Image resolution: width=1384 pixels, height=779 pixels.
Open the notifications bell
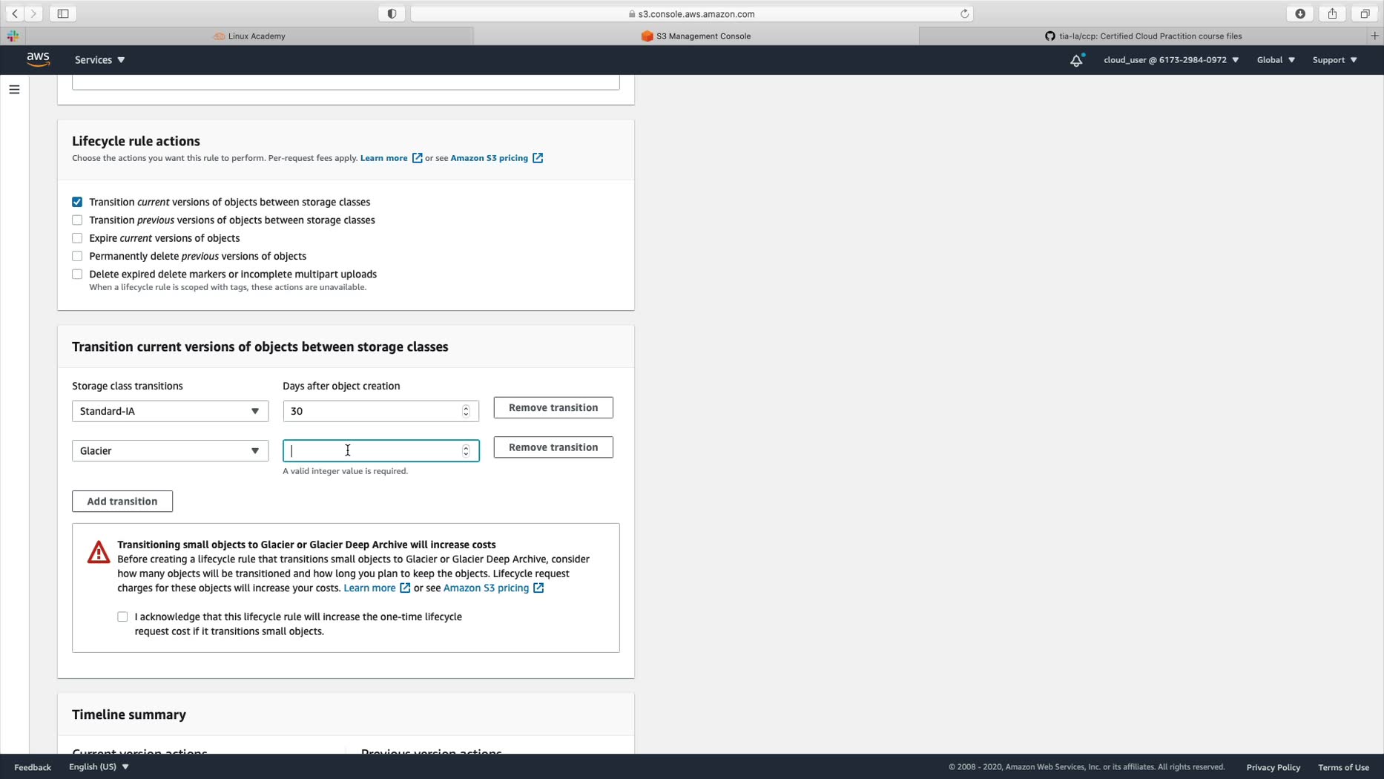[x=1076, y=60]
